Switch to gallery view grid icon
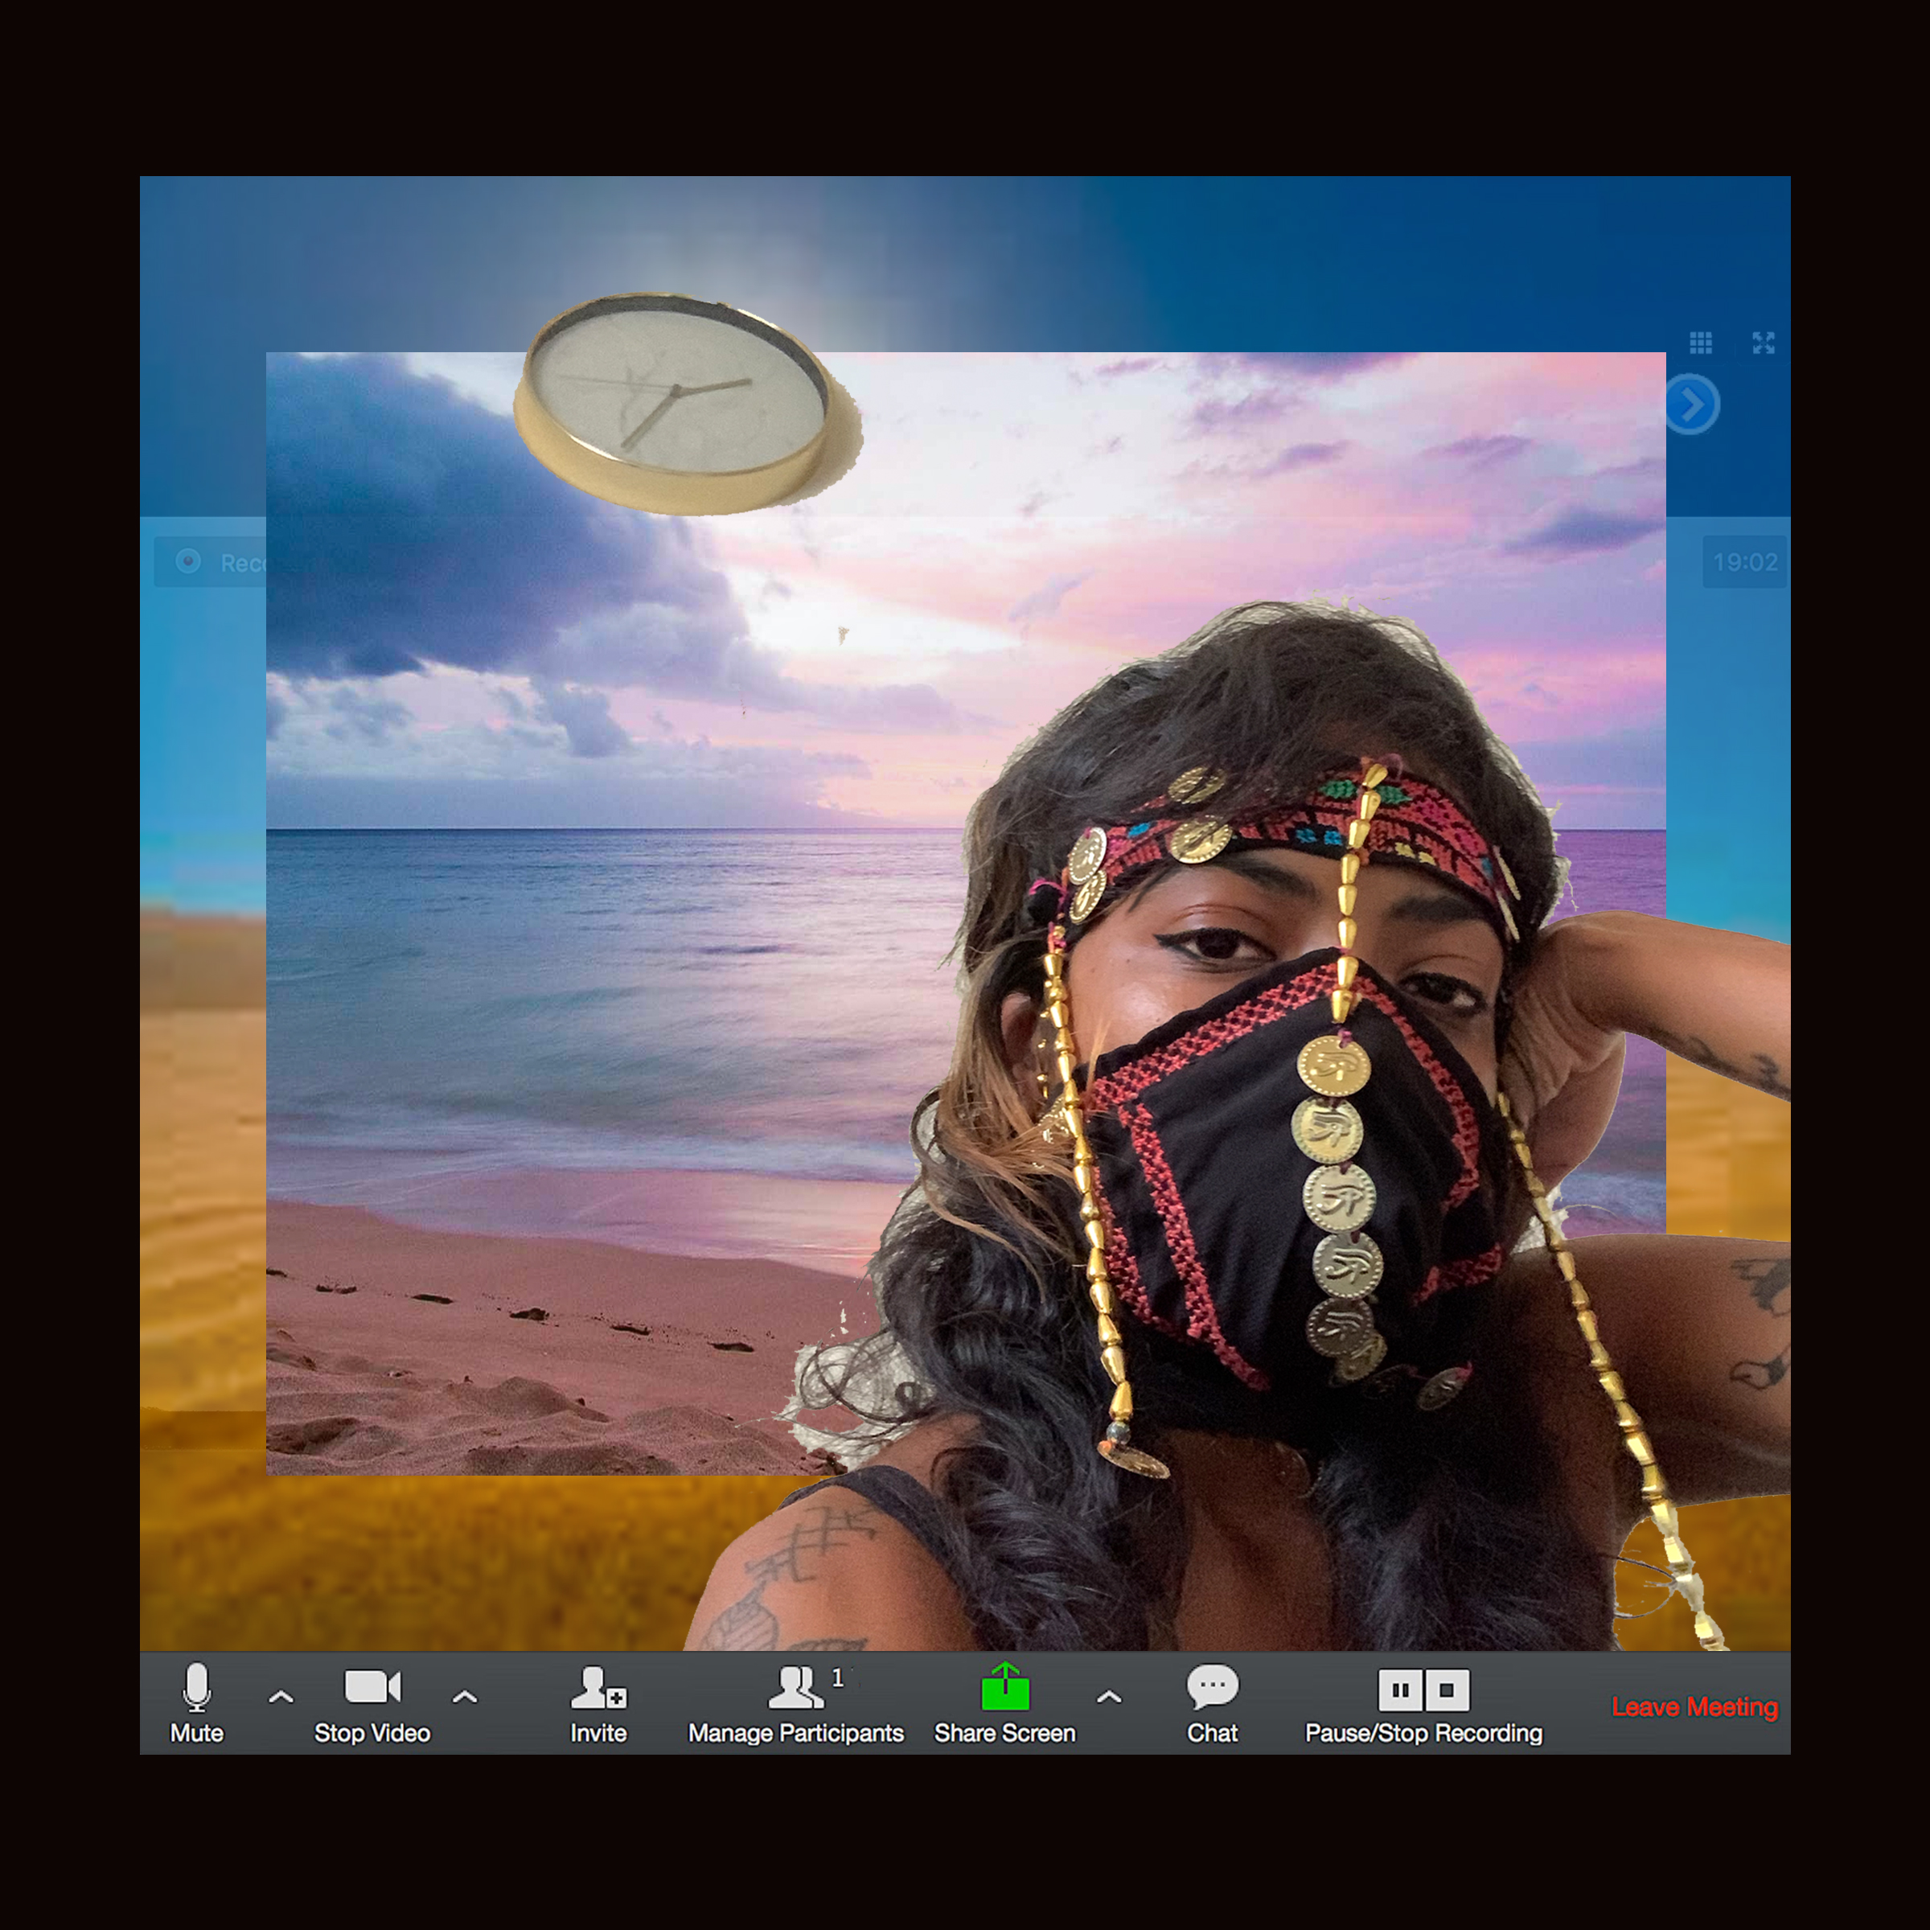1930x1930 pixels. coord(1700,343)
